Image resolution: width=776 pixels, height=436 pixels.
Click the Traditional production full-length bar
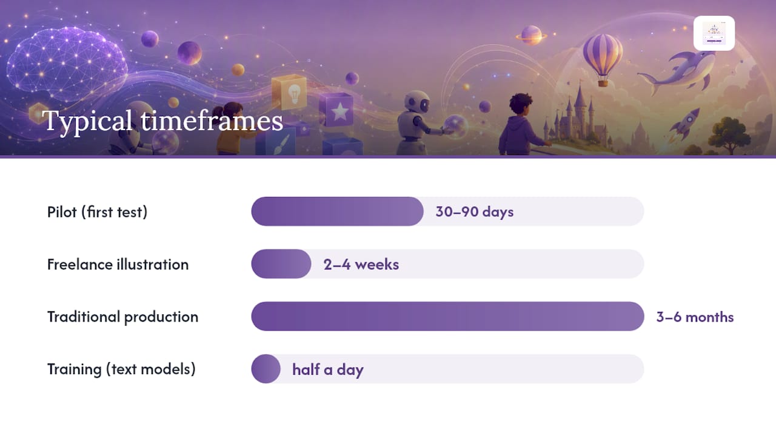tap(447, 316)
